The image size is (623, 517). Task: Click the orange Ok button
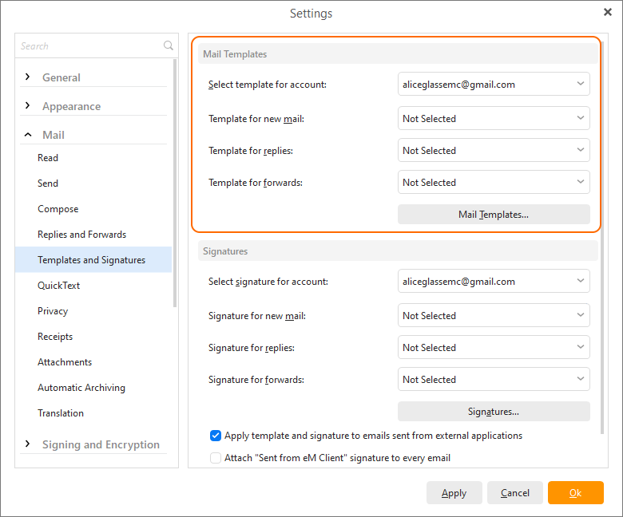(x=575, y=493)
